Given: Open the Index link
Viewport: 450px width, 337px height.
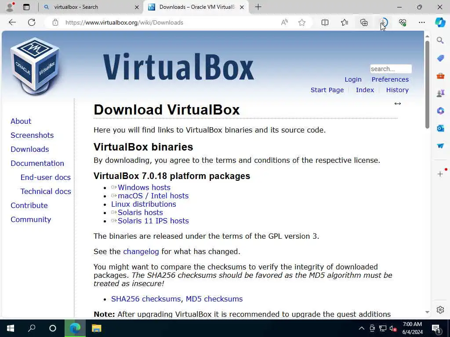Looking at the screenshot, I should click(365, 90).
